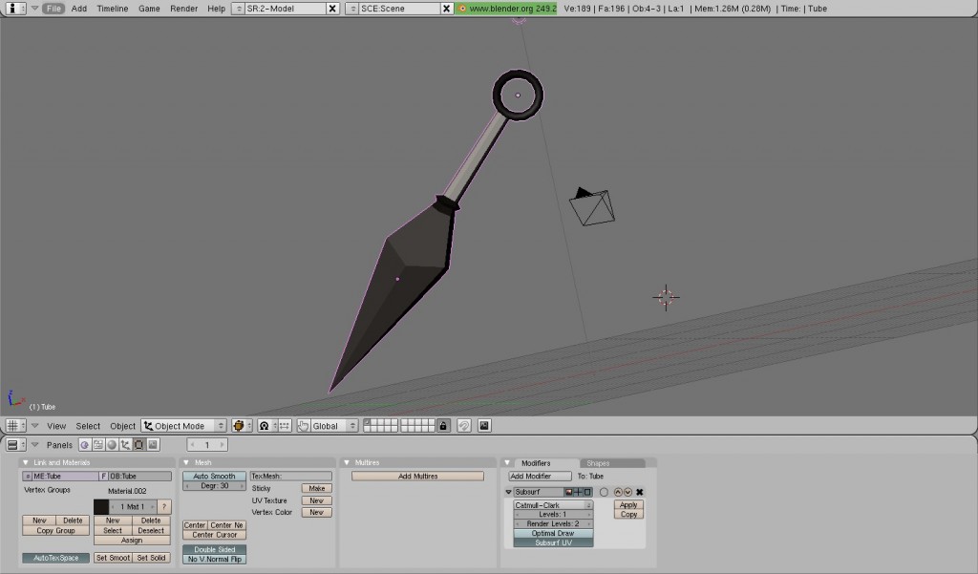Image resolution: width=978 pixels, height=574 pixels.
Task: Move Subsurf modifier down in stack
Action: tap(628, 492)
